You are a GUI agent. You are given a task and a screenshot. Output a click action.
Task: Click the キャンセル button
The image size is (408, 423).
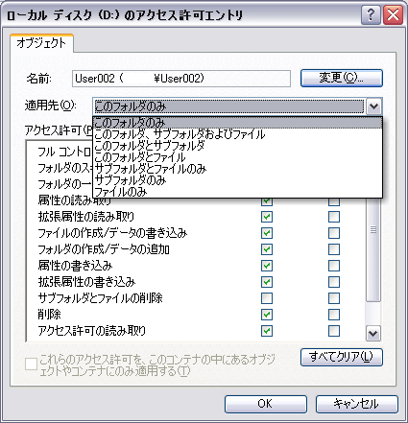pos(357,404)
